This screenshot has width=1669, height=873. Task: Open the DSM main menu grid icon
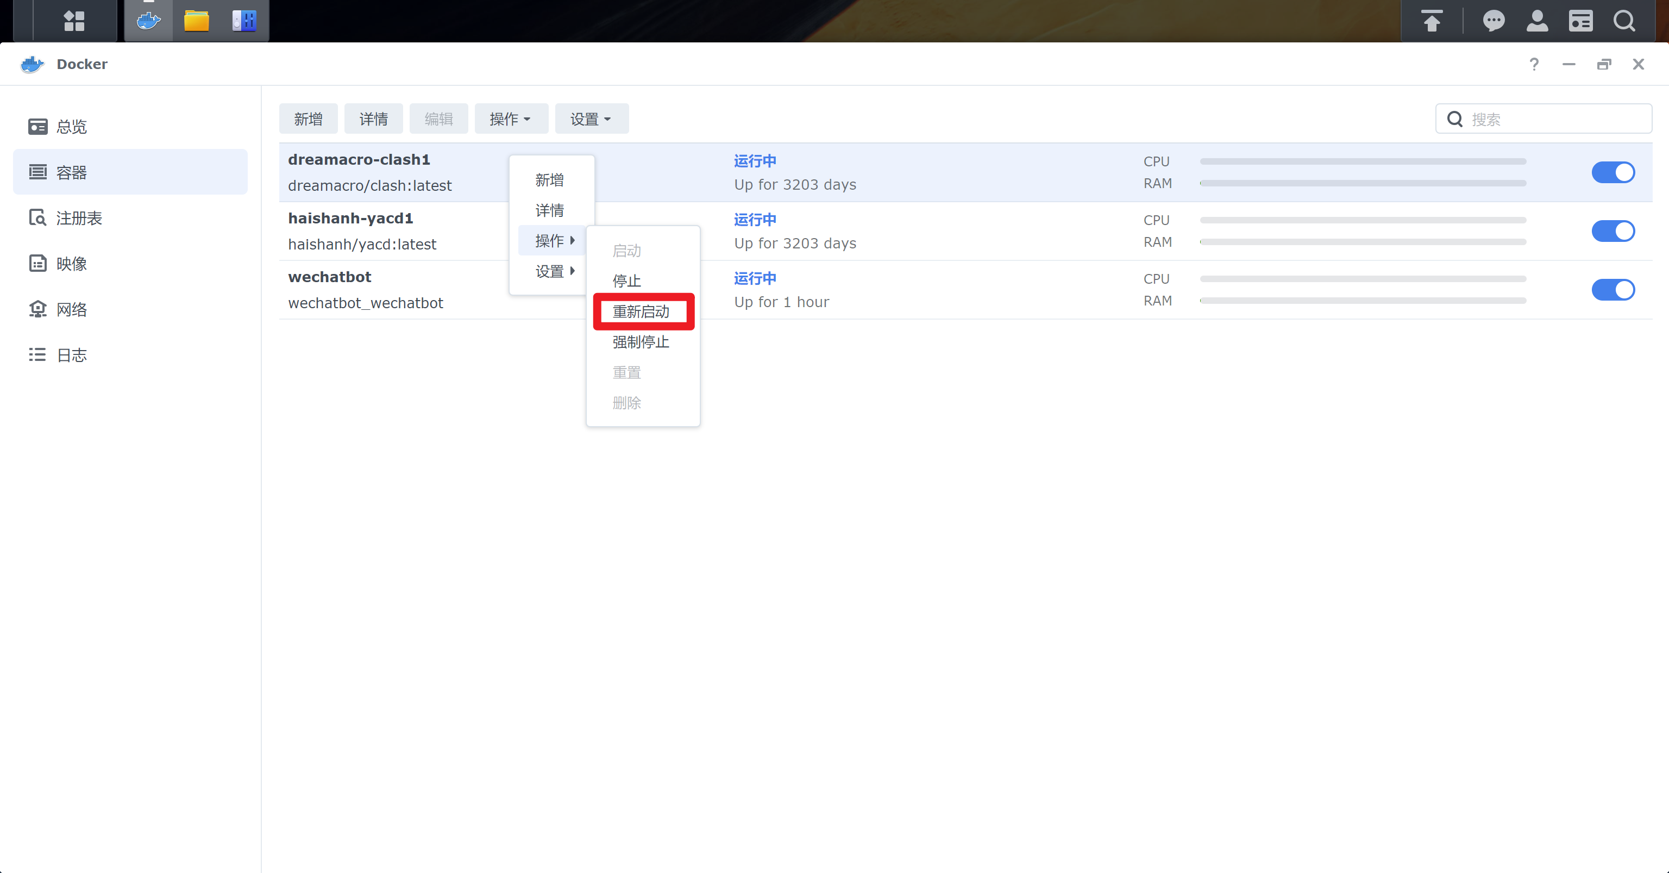click(x=74, y=21)
